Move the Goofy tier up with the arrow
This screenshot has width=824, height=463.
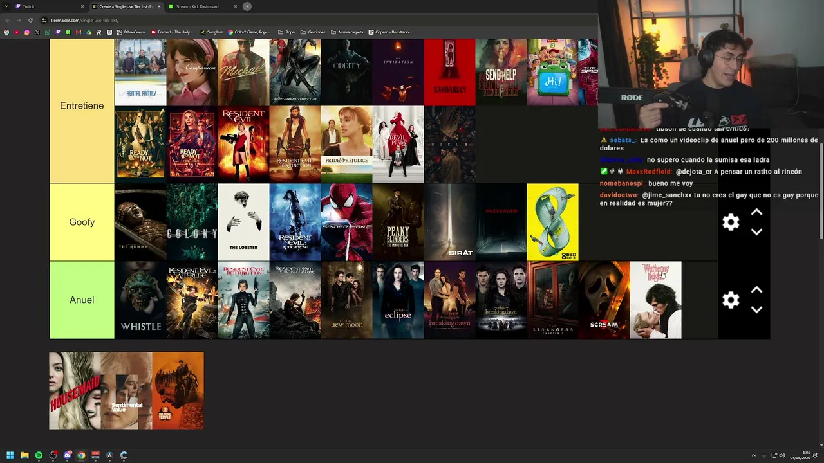(x=756, y=213)
